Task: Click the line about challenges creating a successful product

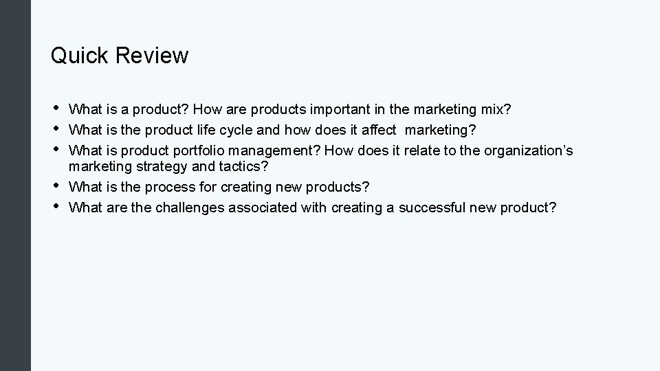Action: pyautogui.click(x=313, y=207)
